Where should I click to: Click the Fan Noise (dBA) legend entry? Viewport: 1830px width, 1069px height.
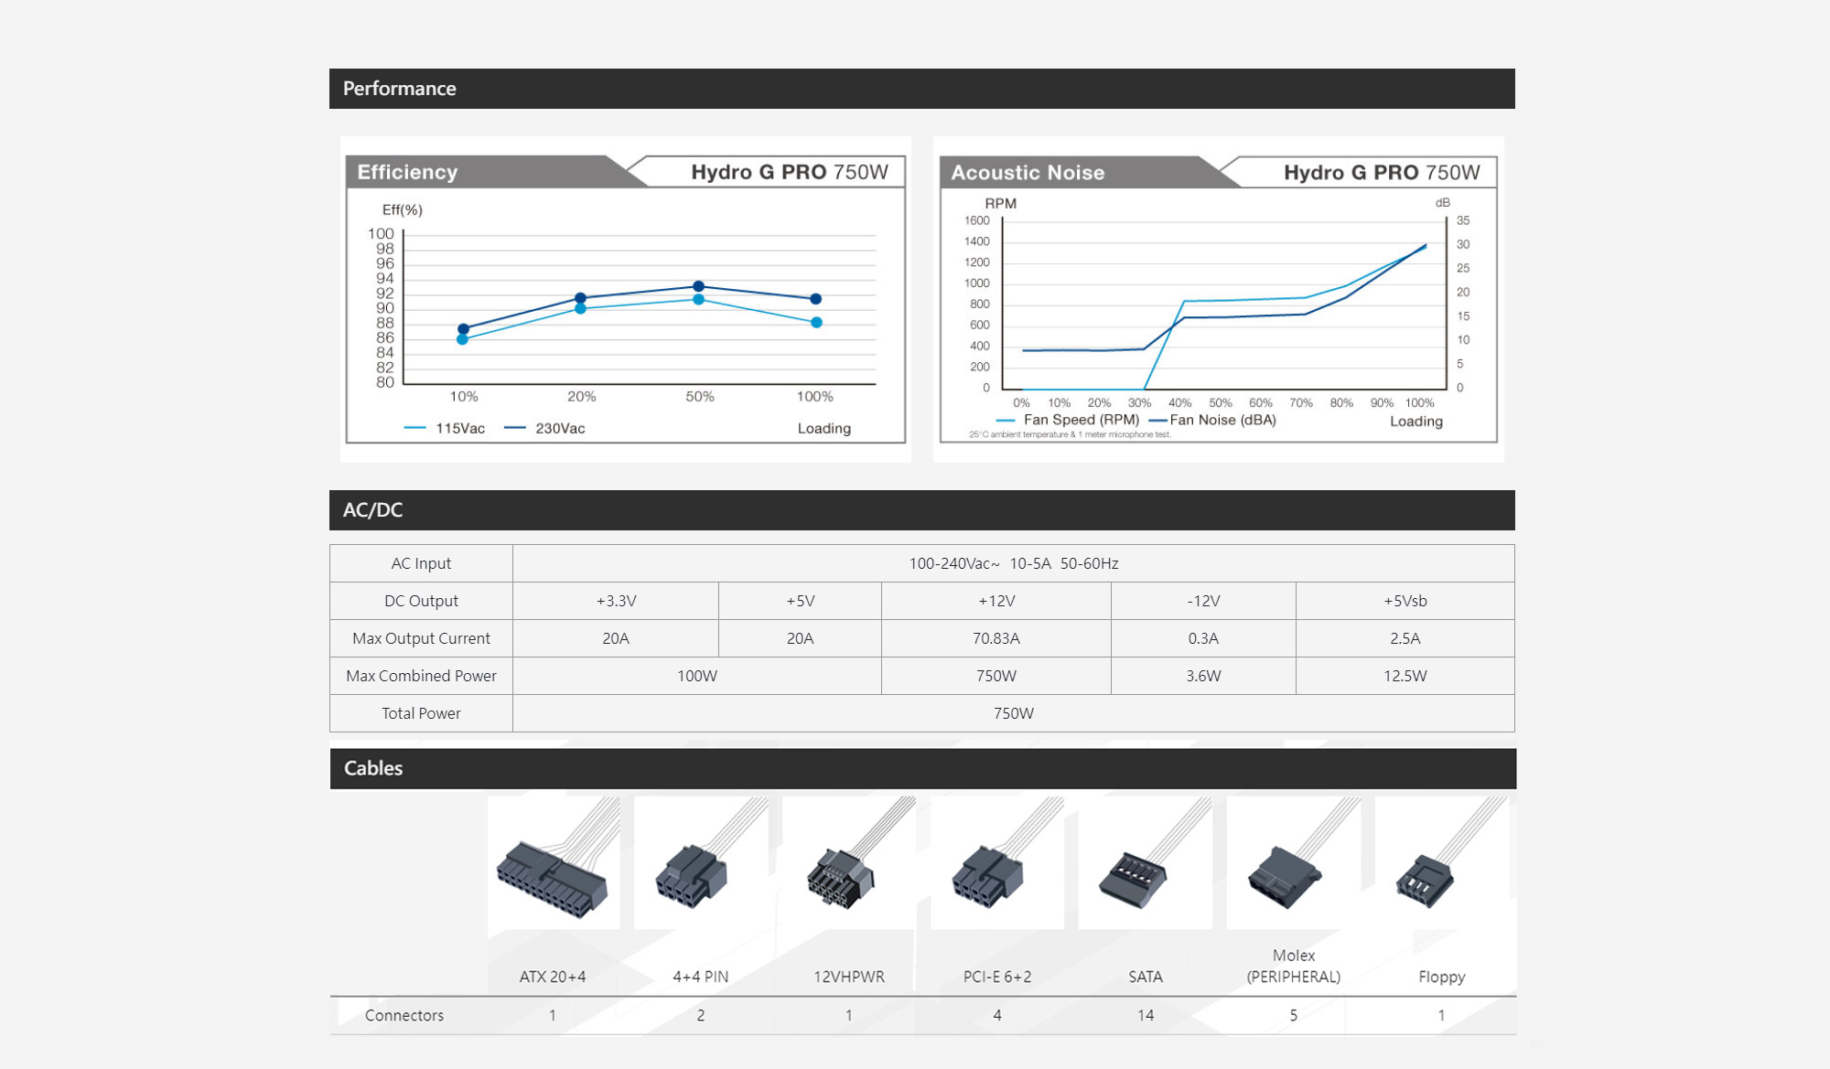coord(1212,420)
